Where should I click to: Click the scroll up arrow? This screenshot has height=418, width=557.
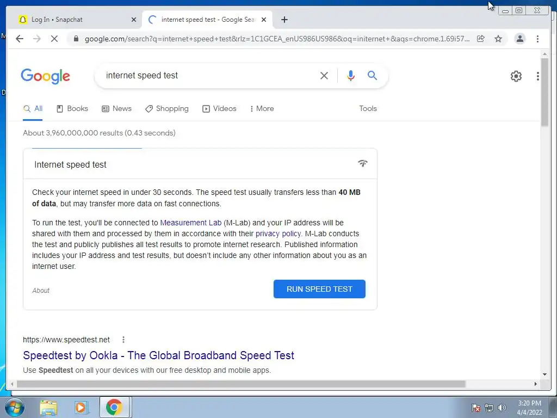click(x=544, y=54)
